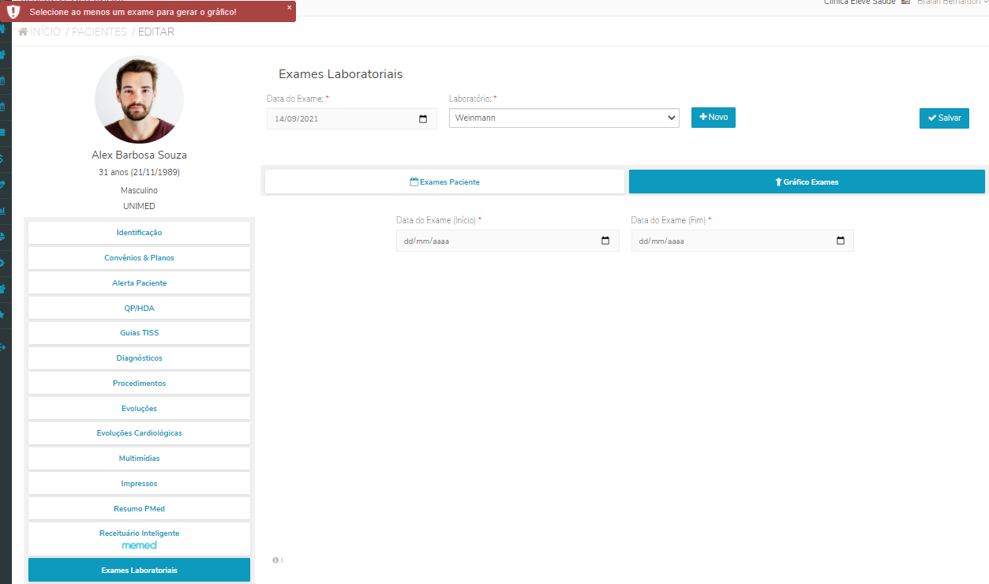Open the Procedimentos section
Image resolution: width=989 pixels, height=584 pixels.
pos(139,383)
